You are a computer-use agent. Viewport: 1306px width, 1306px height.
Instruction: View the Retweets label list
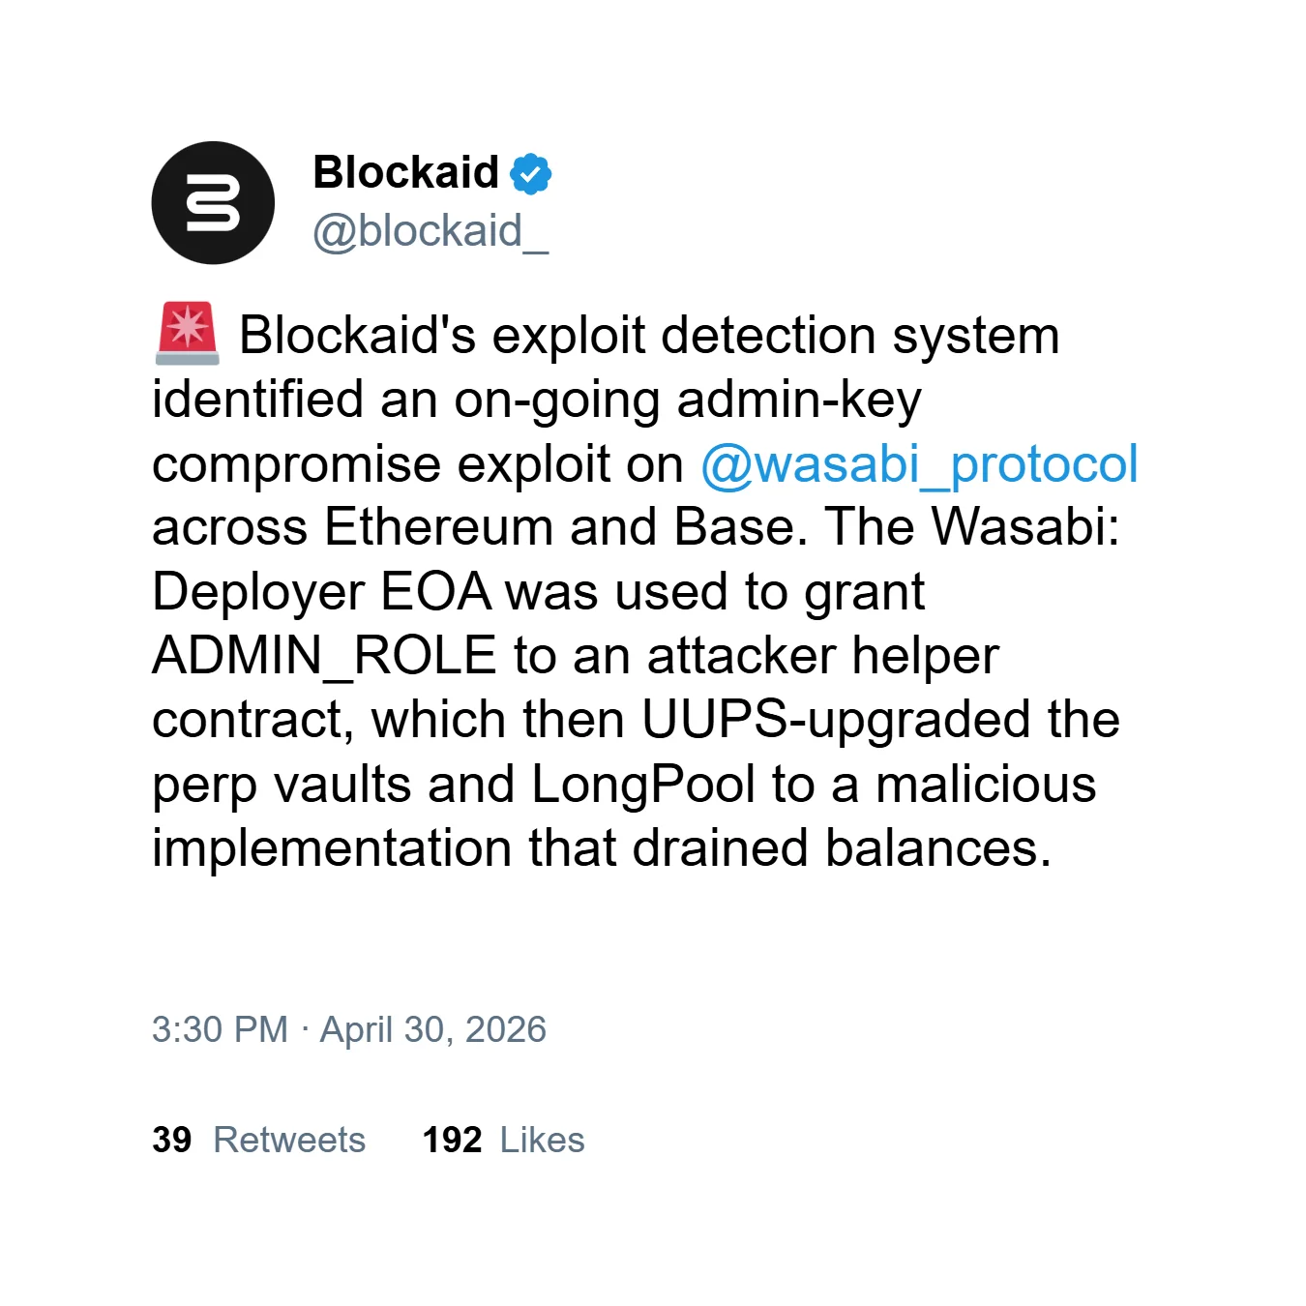point(289,1140)
